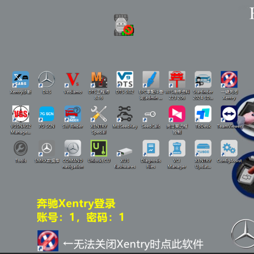
Task: Launch the DAS Mercedes star icon
Action: pos(47,80)
